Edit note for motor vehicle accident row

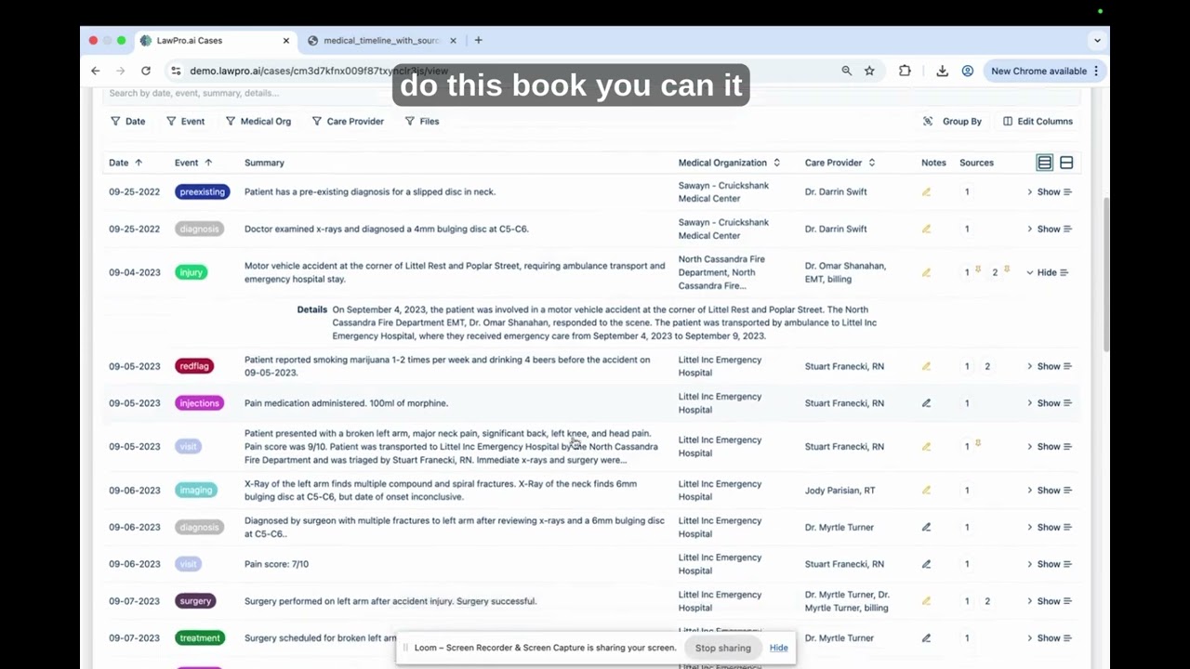pyautogui.click(x=926, y=272)
